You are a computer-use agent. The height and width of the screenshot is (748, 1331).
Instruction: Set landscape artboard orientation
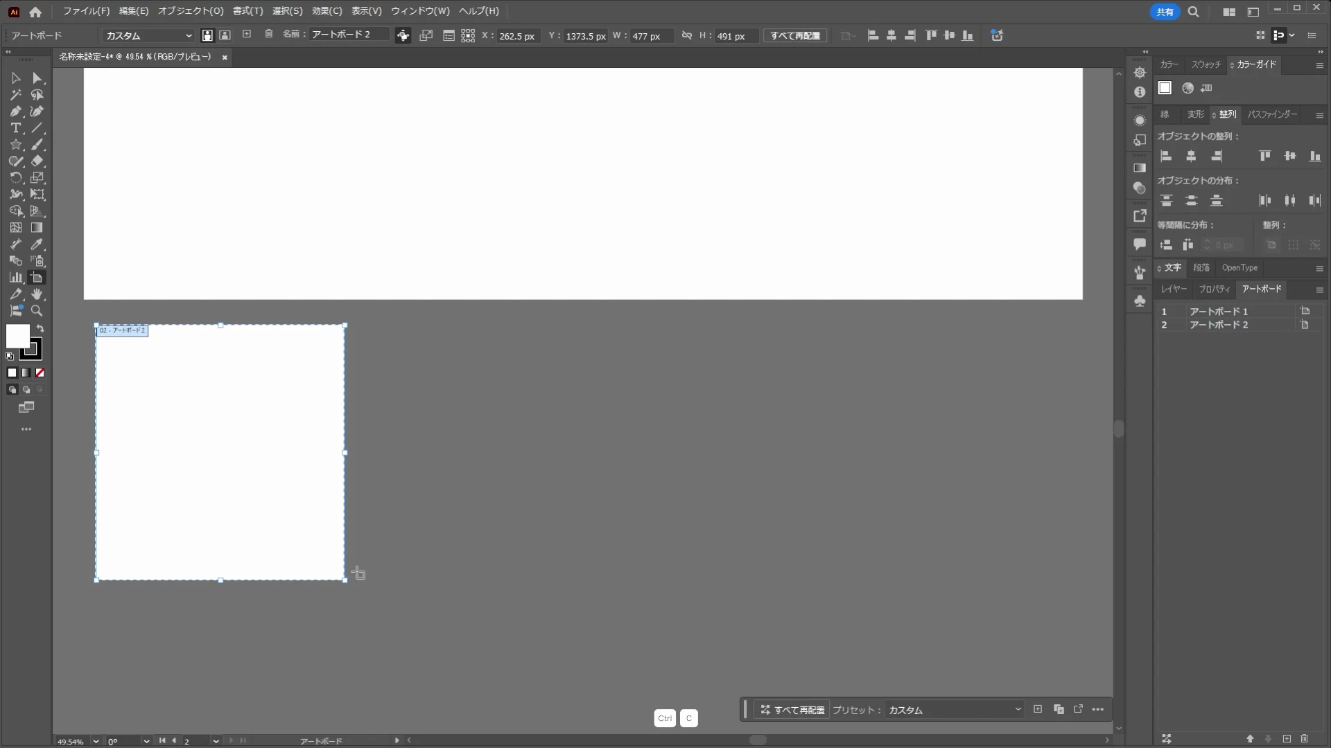225,35
